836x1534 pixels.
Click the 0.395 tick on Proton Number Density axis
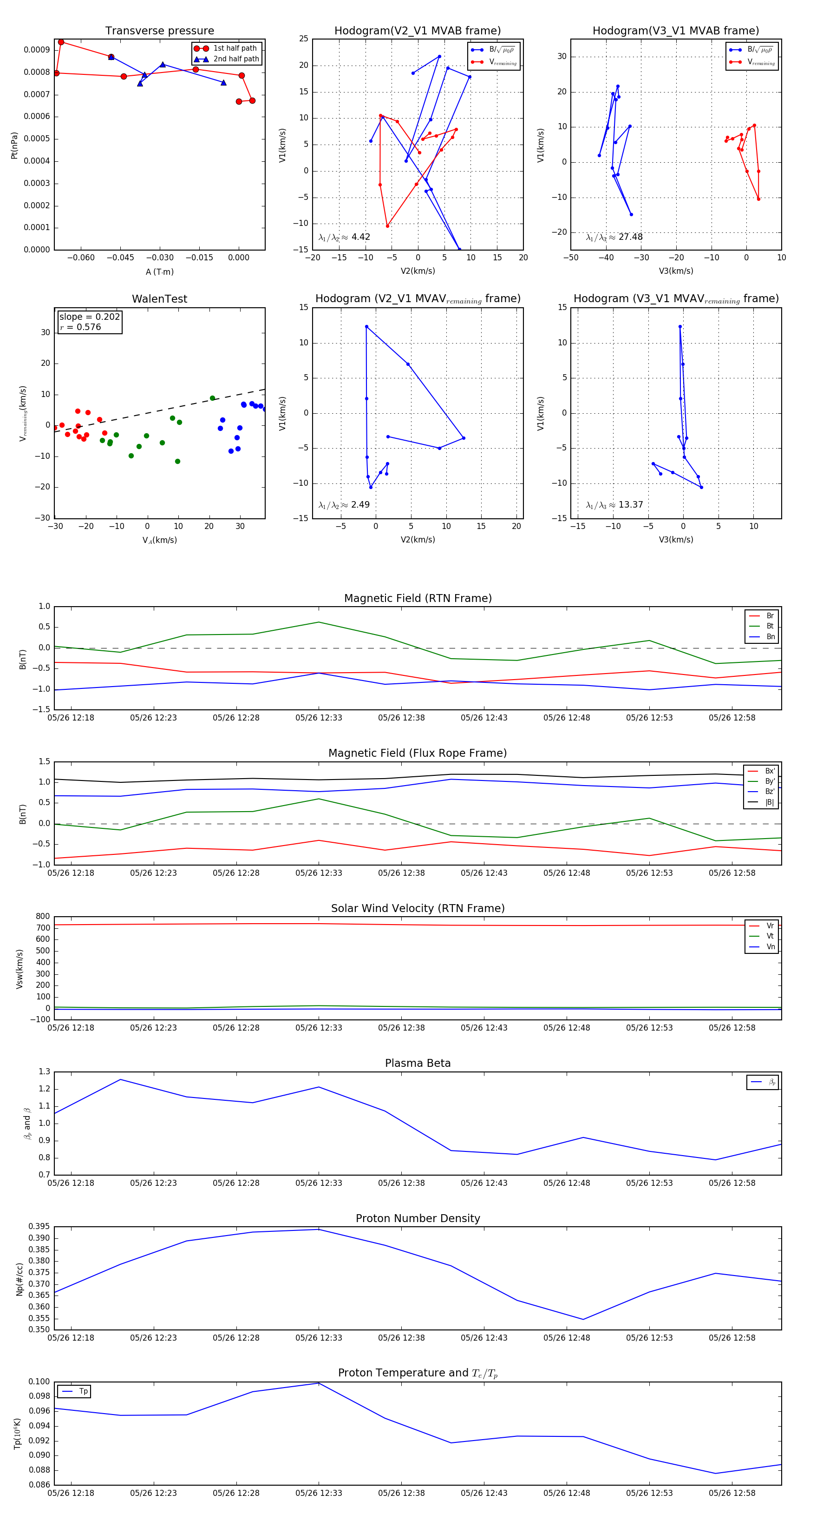[39, 1227]
